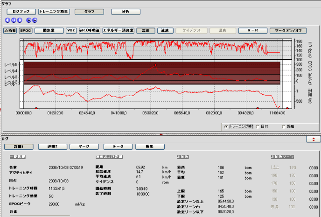Click the scroll-right arrow graph icon
The image size is (321, 217).
pos(20,20)
